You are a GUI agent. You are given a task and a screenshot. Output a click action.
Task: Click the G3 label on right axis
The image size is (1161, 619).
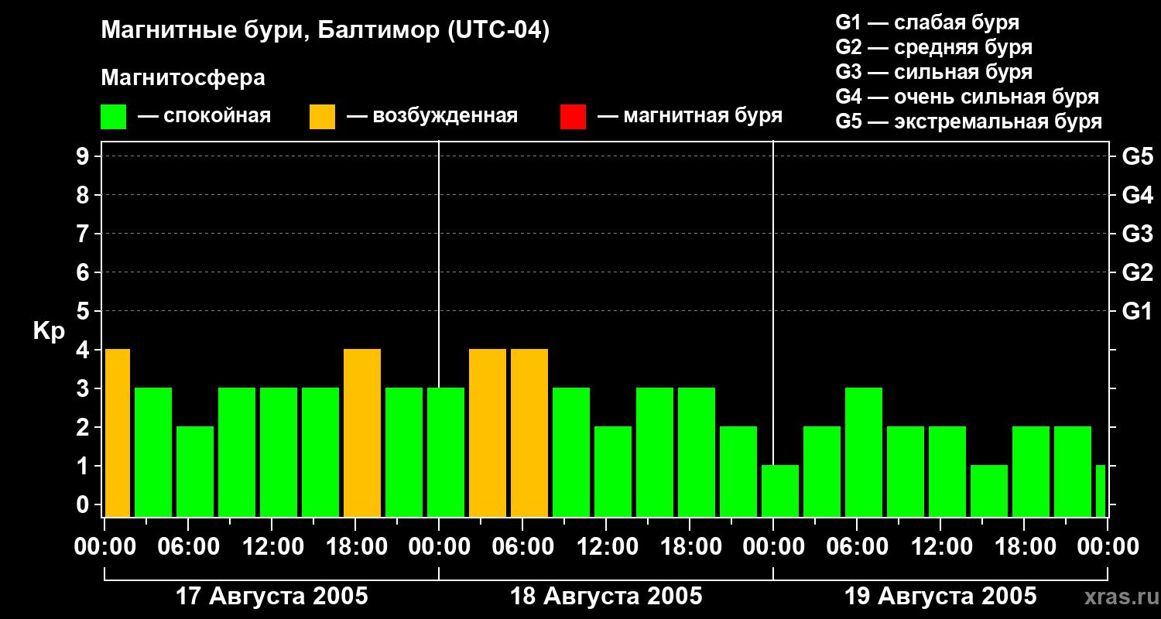click(1137, 234)
